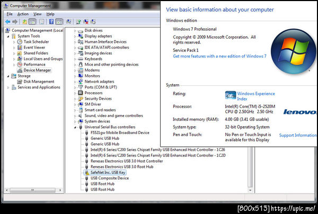The image size is (318, 214).
Task: Expand the Task Scheduler node
Action: point(14,42)
